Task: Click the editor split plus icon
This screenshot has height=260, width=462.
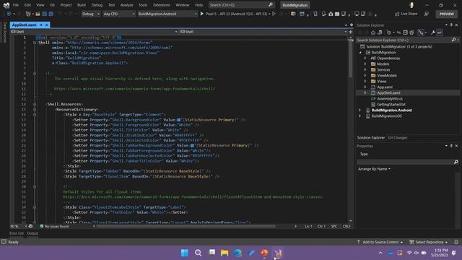Action: pyautogui.click(x=351, y=32)
